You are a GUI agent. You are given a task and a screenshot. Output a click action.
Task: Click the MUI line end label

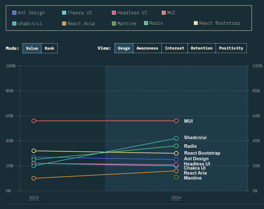click(189, 121)
